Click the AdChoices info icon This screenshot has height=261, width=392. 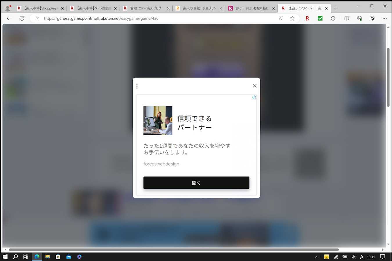tap(254, 97)
